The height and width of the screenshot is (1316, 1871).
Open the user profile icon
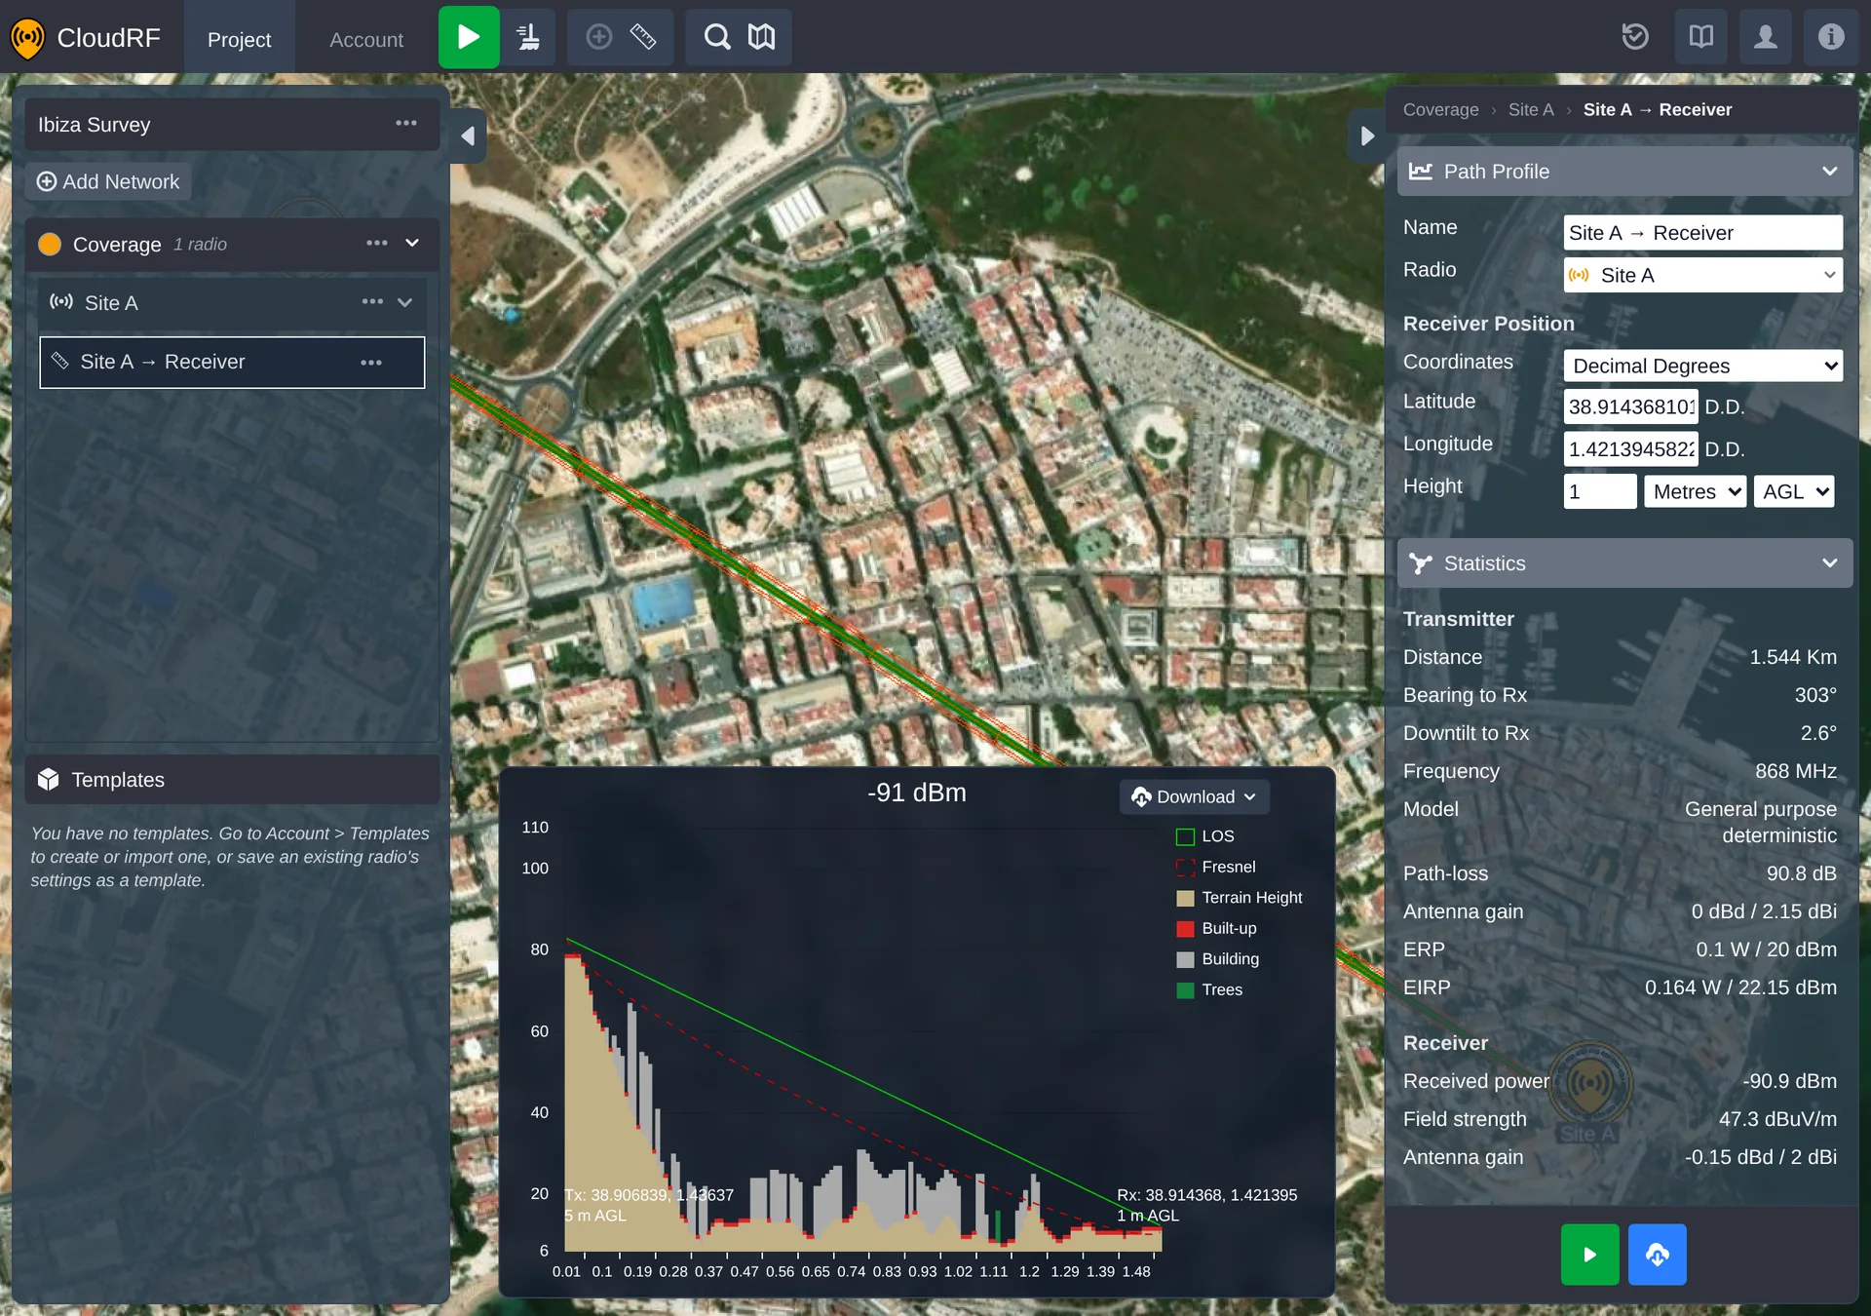[x=1766, y=37]
